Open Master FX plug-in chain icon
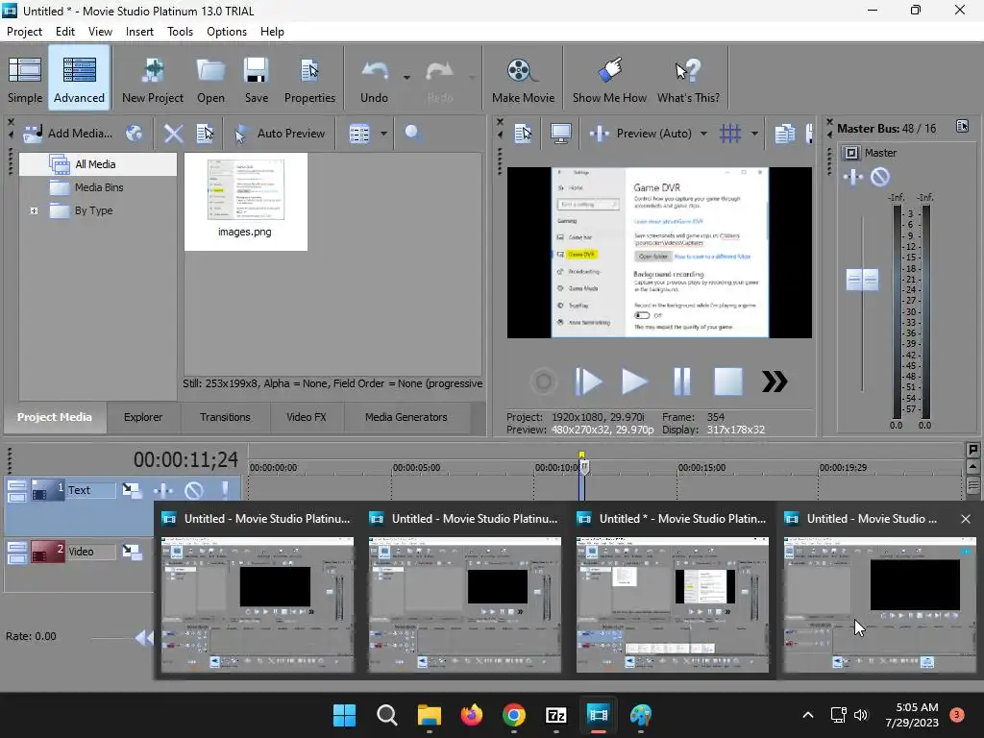984x738 pixels. click(x=853, y=178)
